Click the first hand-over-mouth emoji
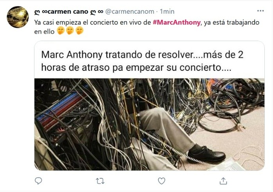The height and width of the screenshot is (192, 273). click(x=61, y=31)
